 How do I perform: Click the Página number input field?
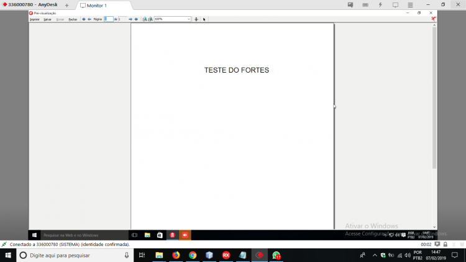[x=109, y=19]
